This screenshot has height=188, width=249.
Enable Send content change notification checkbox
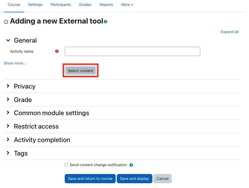point(66,165)
